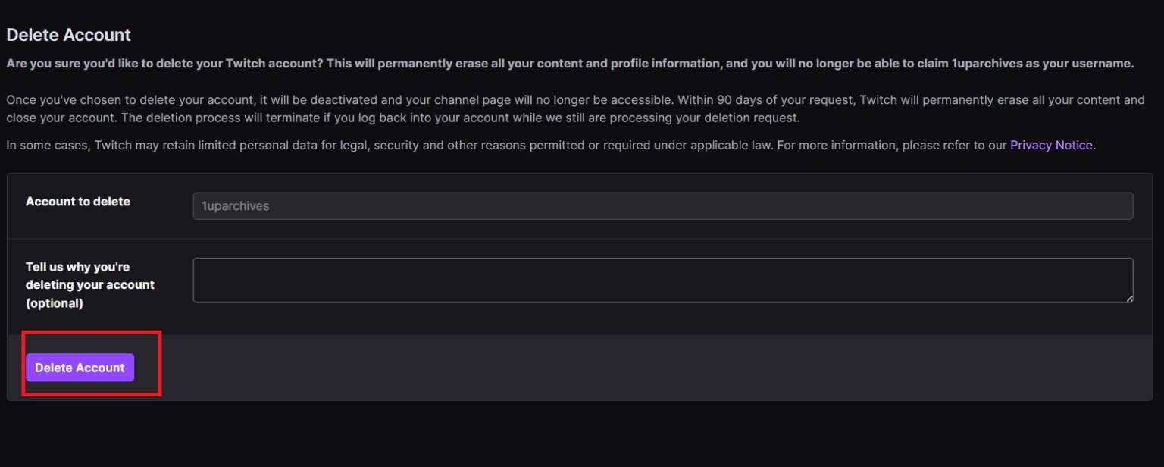This screenshot has width=1164, height=467.
Task: Select the 1uparchives username text box
Action: [663, 205]
